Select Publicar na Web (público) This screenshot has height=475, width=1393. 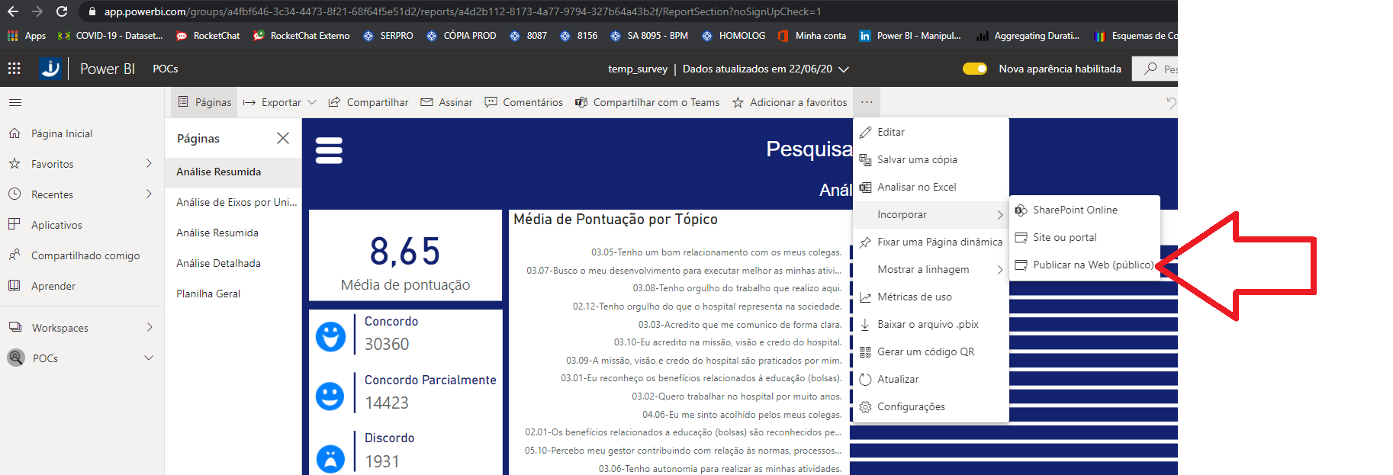click(1085, 265)
